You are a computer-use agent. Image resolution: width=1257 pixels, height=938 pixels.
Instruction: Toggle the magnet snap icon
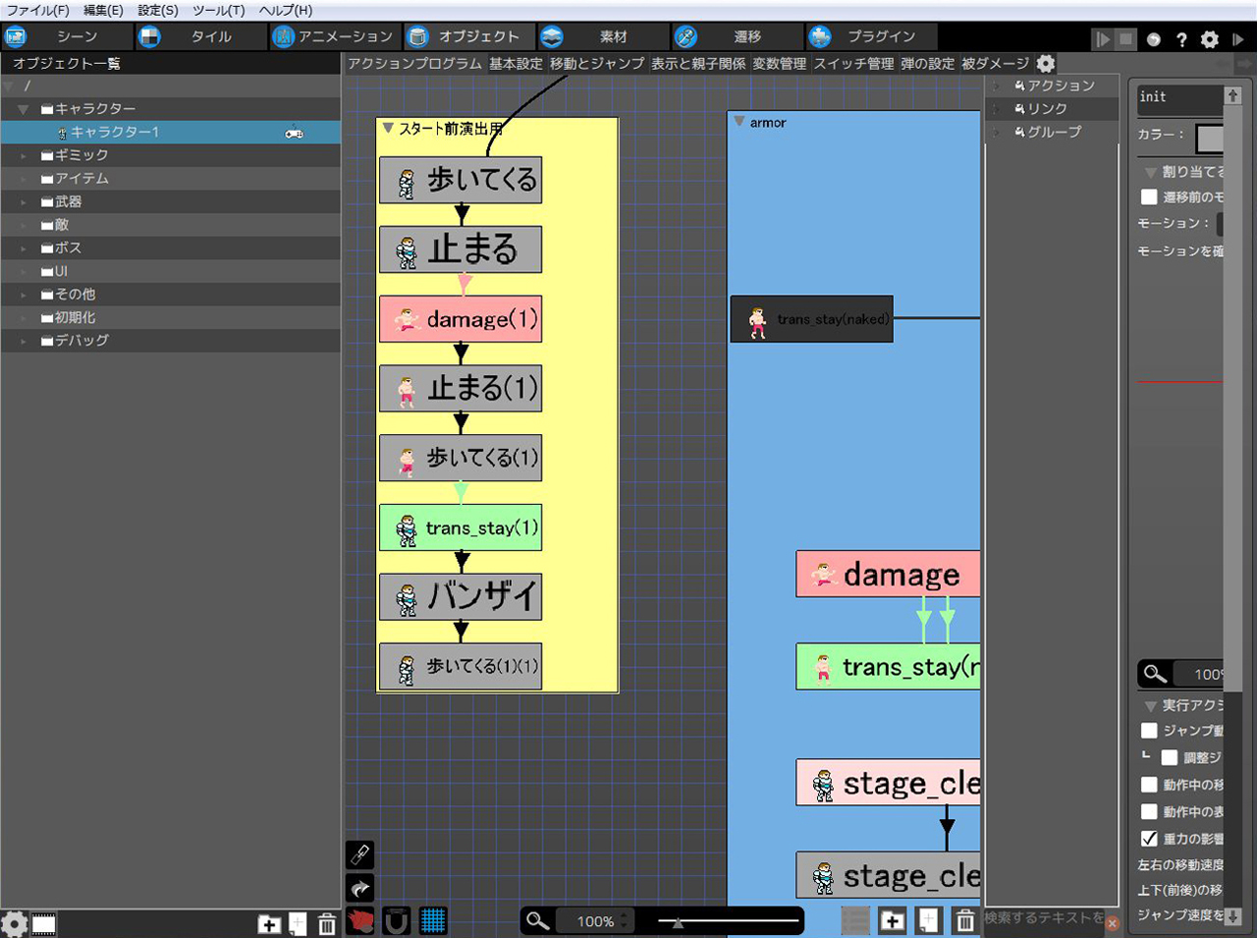(396, 920)
